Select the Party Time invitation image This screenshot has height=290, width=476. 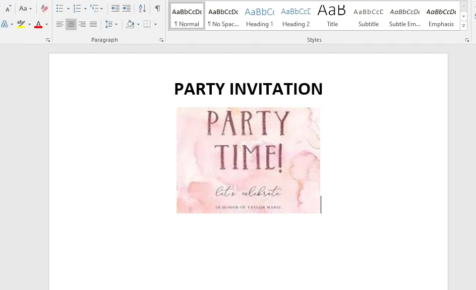[x=248, y=160]
